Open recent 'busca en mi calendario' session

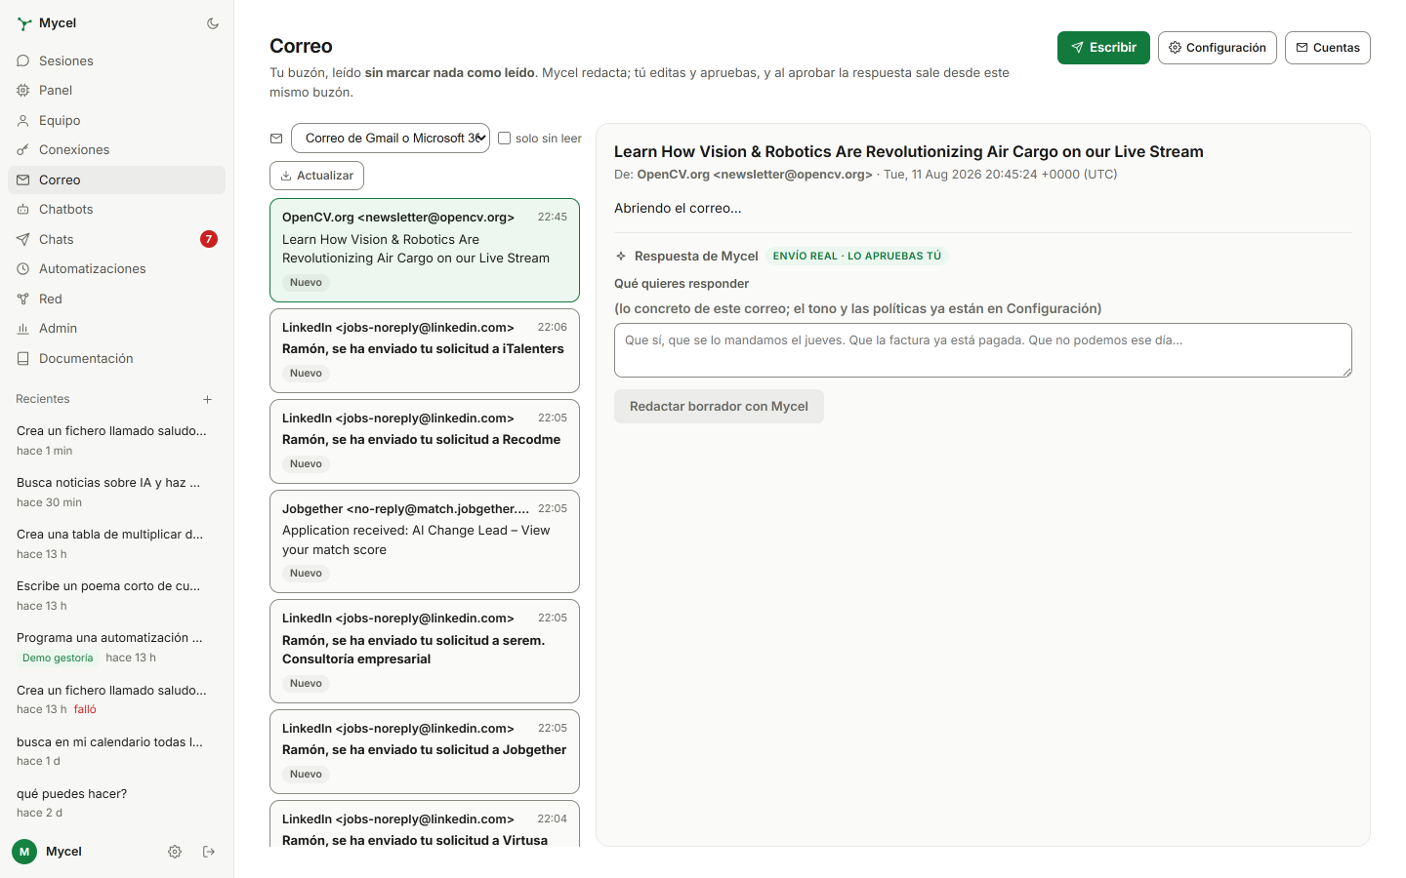tap(117, 751)
